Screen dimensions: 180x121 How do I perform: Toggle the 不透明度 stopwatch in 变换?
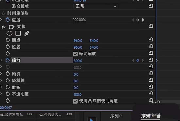click(x=8, y=94)
